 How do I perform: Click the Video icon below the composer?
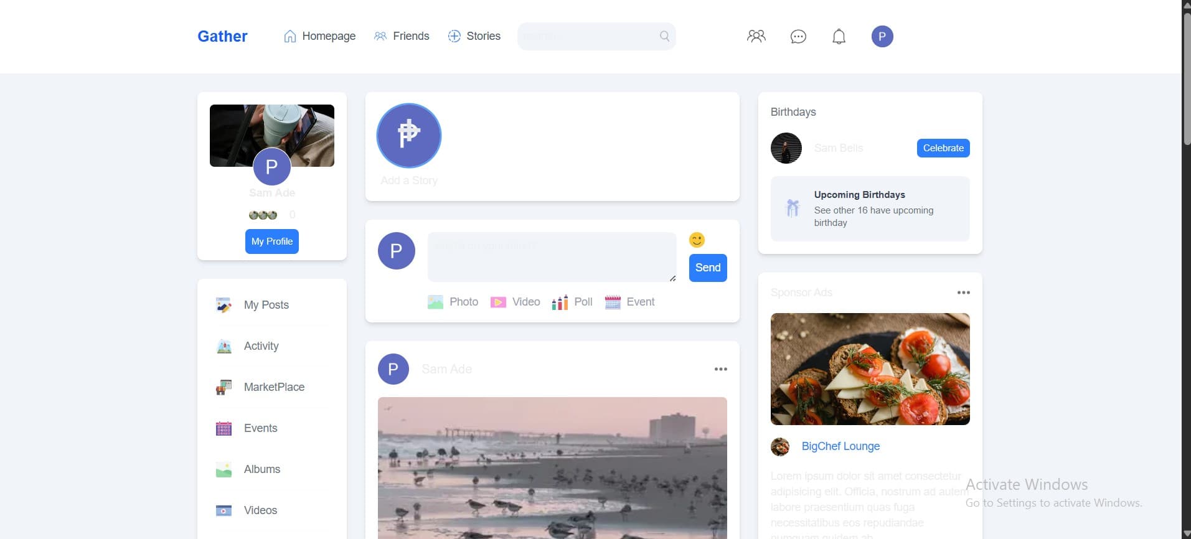(x=498, y=302)
